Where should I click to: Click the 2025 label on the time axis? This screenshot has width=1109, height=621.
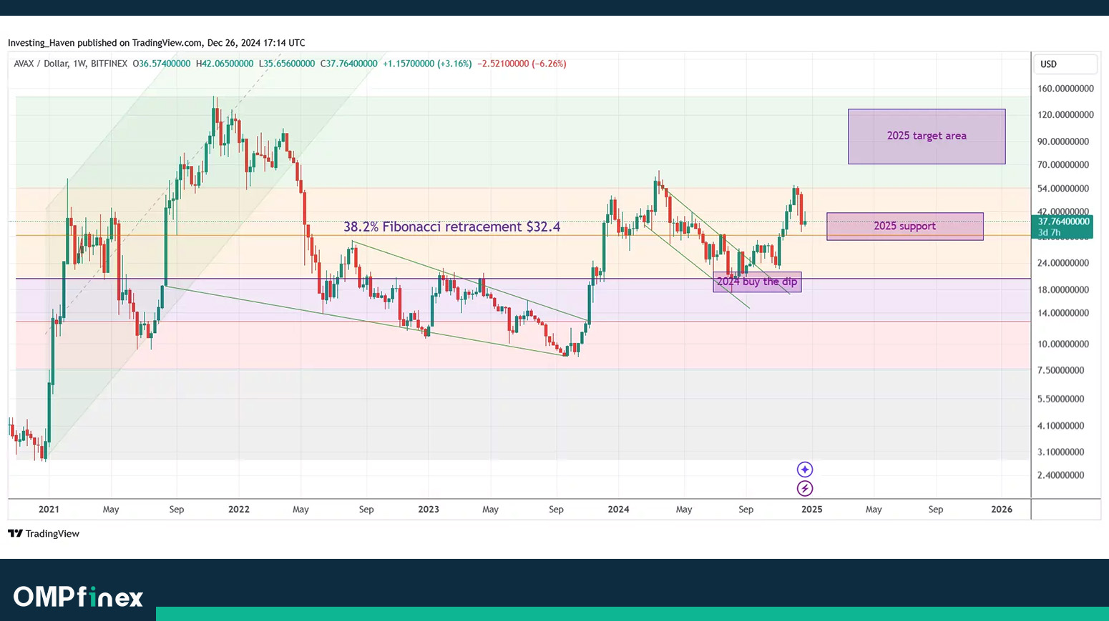[x=811, y=510]
